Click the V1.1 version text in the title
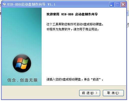This screenshot has width=129, height=101. coord(51,4)
